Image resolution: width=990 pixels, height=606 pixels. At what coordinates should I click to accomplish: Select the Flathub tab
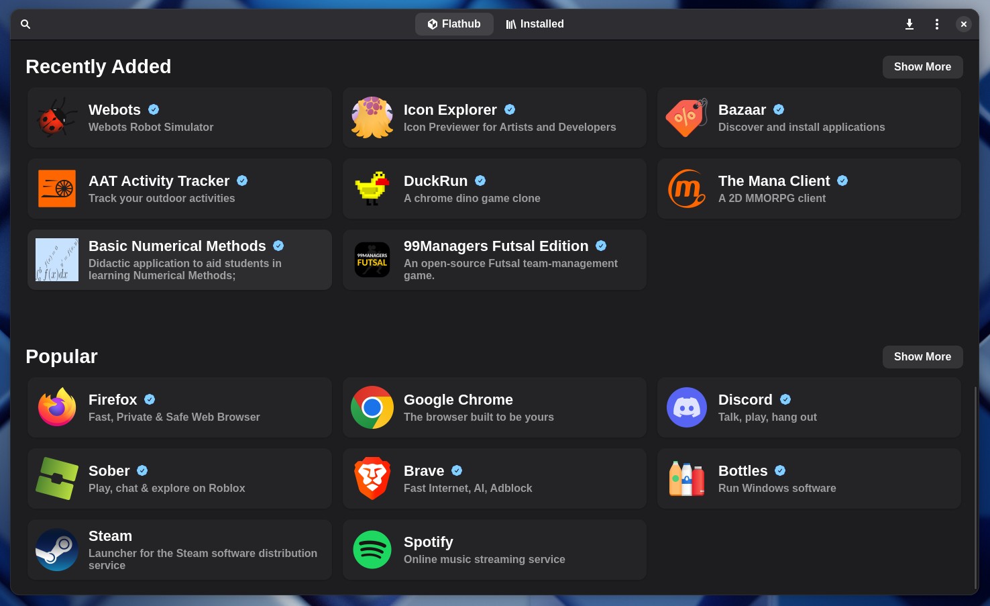pos(454,24)
